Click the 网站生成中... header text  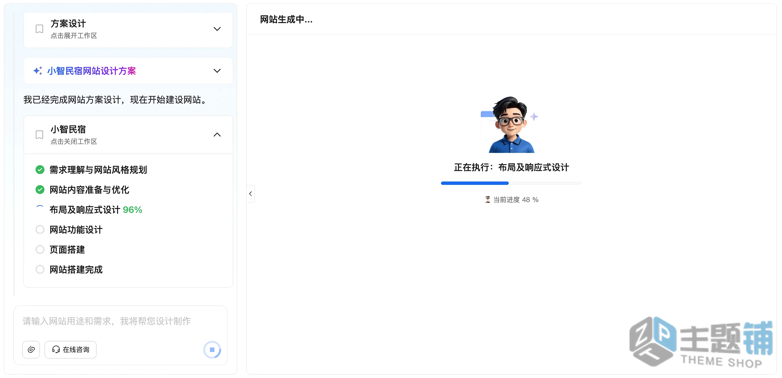pos(286,20)
